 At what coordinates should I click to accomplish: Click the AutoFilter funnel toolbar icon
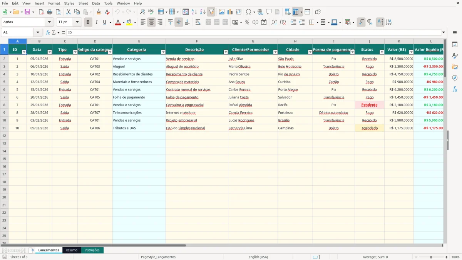(211, 12)
